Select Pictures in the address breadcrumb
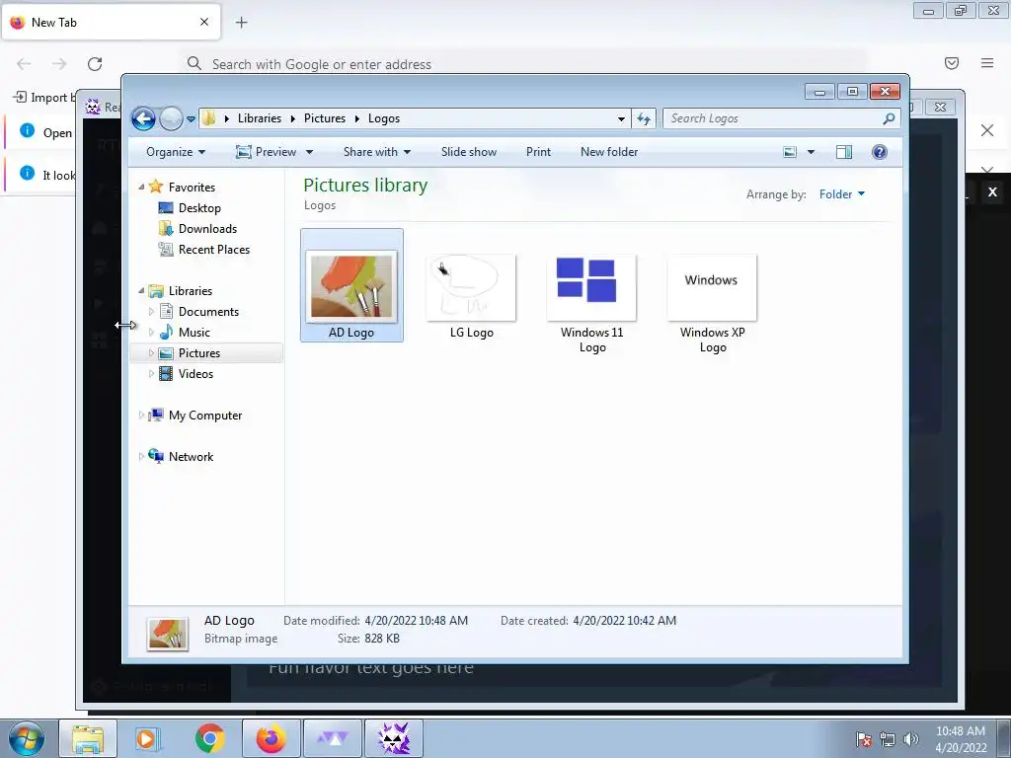1011x758 pixels. coord(324,118)
